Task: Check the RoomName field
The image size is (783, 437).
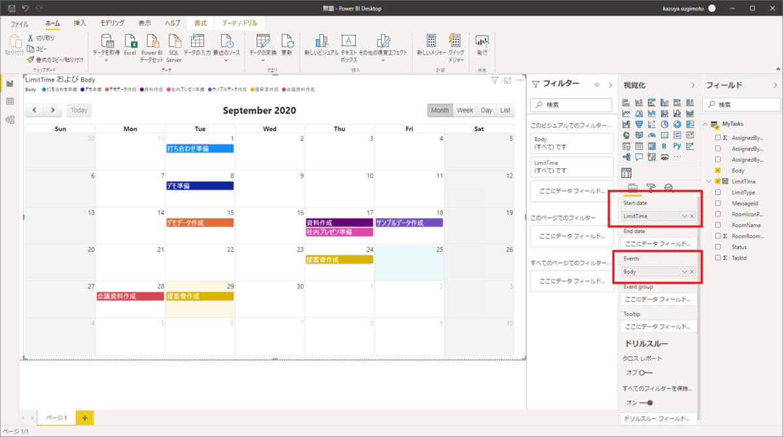Action: [x=718, y=224]
